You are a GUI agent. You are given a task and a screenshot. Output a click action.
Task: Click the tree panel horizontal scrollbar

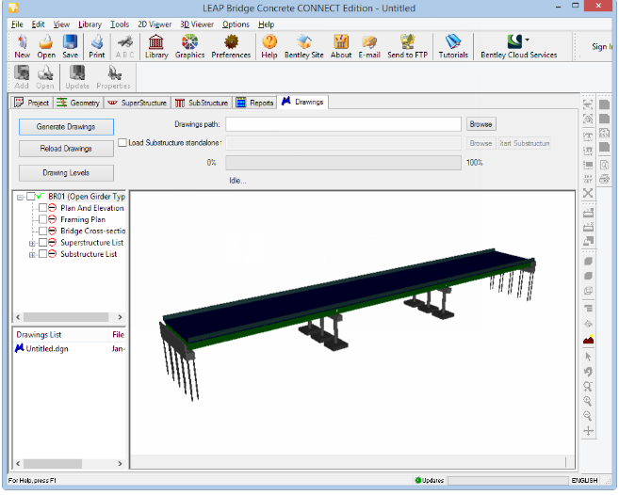click(66, 317)
